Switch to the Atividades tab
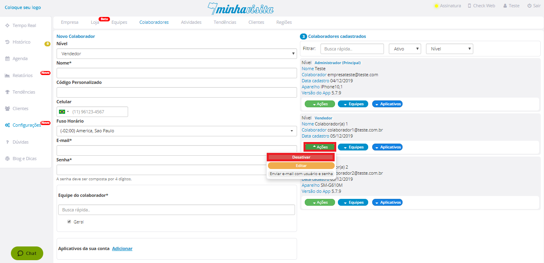Screen dimensions: 544x263 click(x=191, y=22)
